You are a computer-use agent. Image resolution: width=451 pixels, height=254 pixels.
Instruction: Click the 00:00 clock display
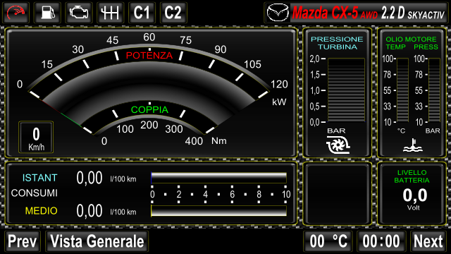381,241
